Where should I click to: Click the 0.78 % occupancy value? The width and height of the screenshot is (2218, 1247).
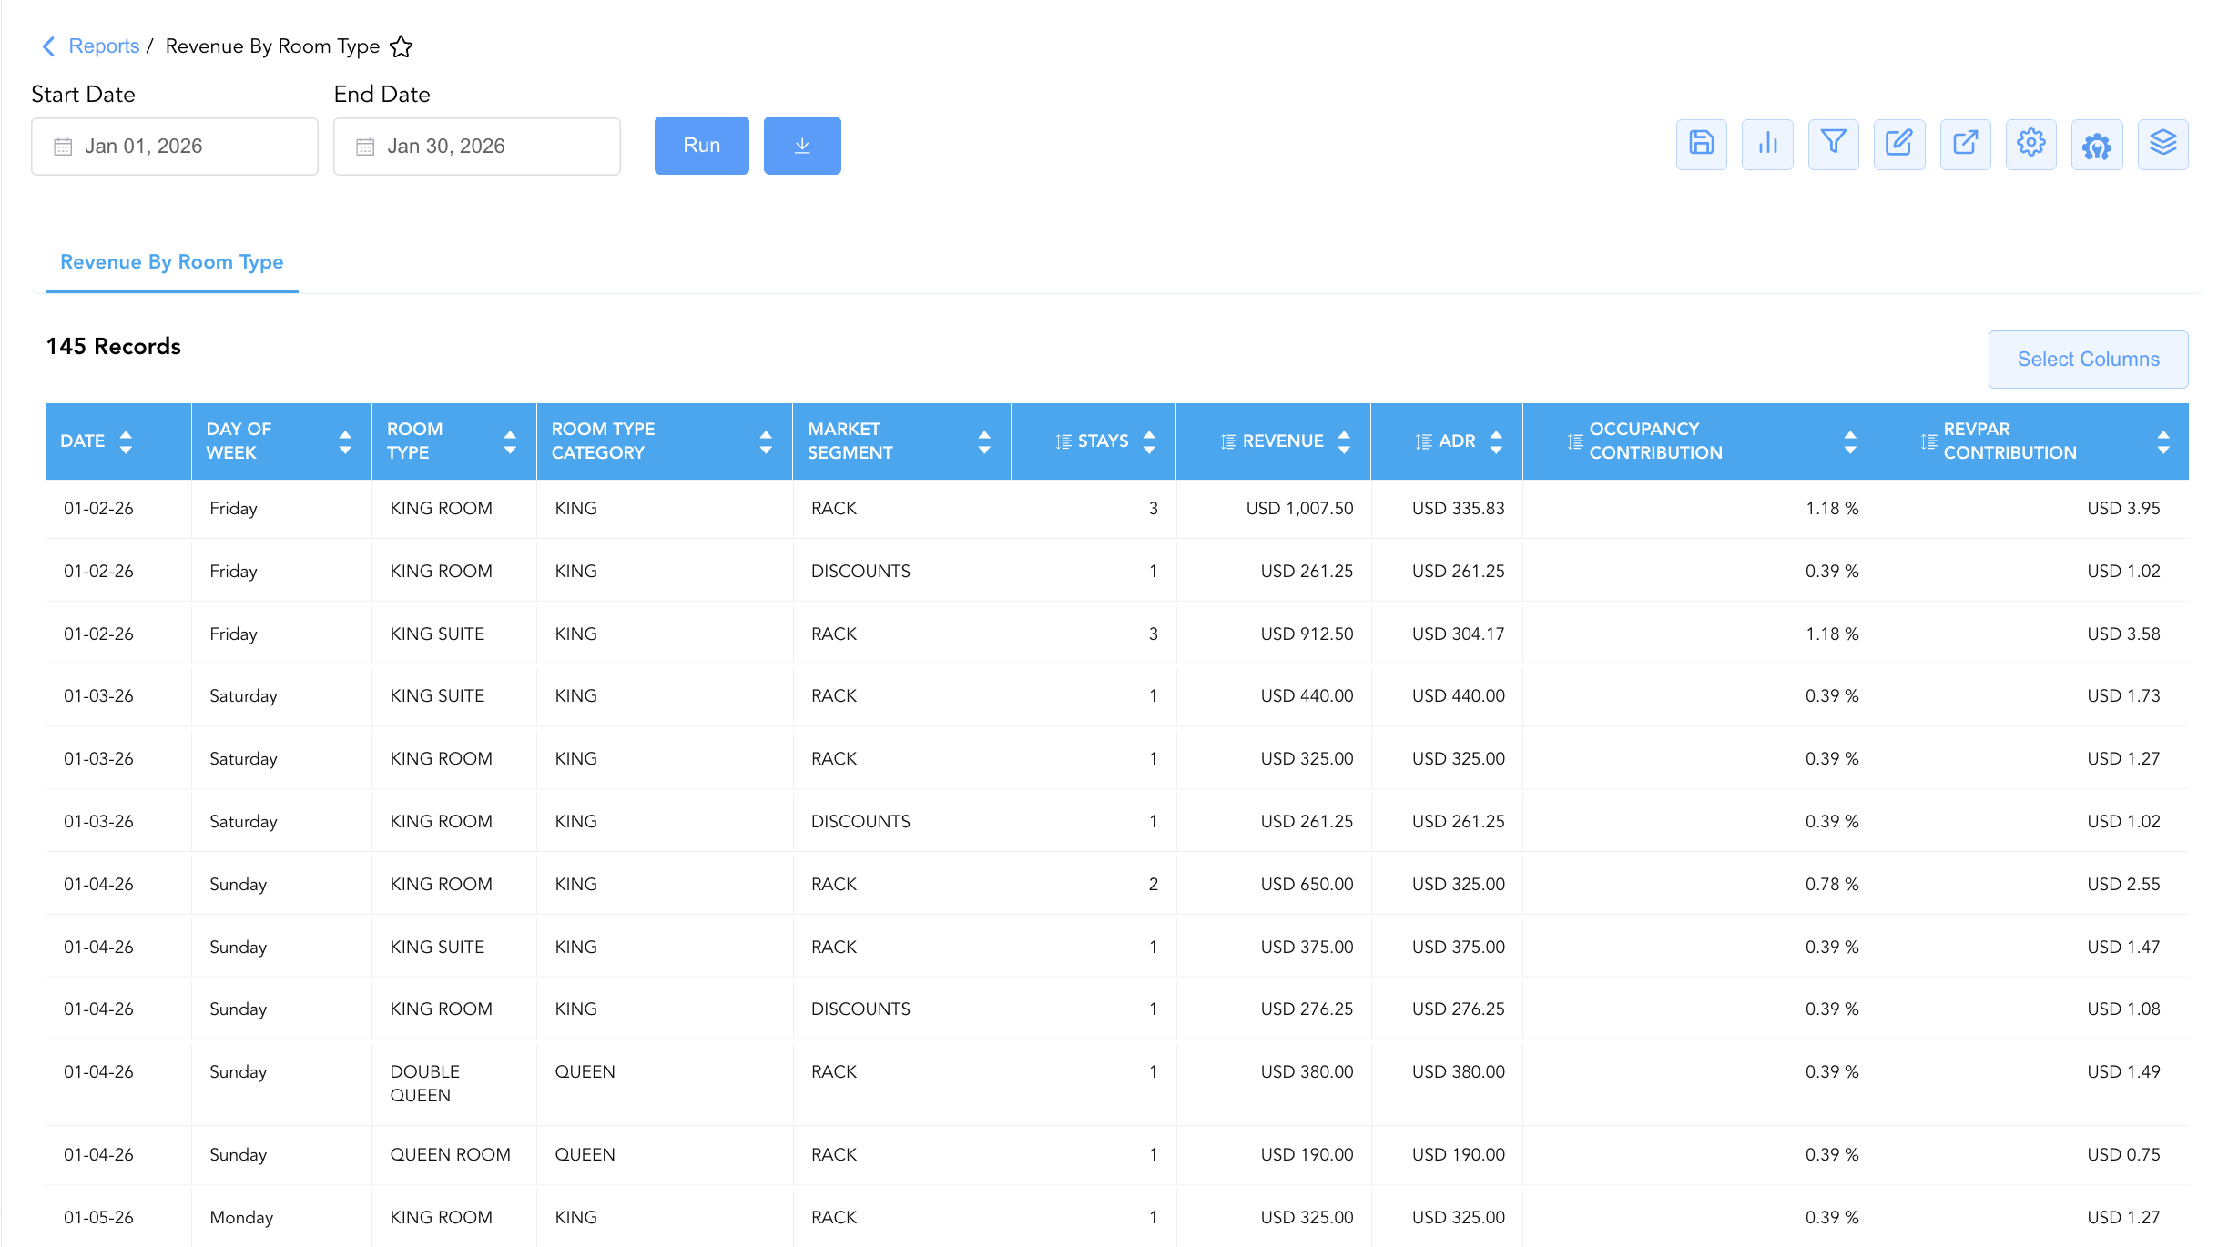[1832, 885]
